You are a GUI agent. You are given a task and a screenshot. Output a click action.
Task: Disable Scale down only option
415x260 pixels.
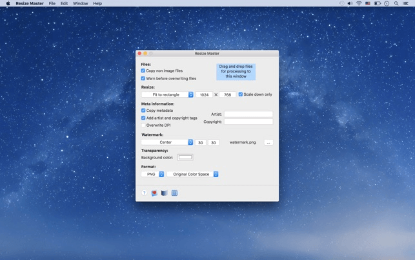point(241,94)
